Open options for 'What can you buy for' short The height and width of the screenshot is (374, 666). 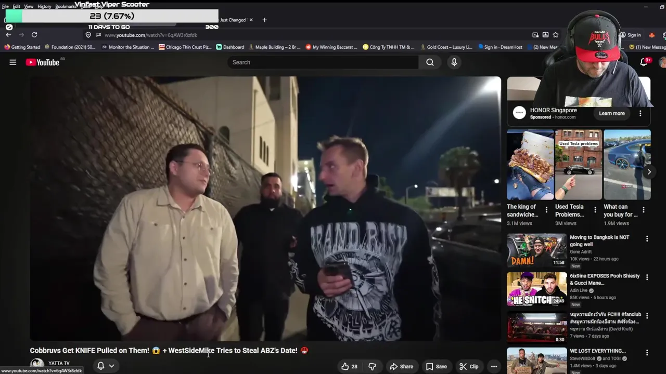[x=644, y=210]
